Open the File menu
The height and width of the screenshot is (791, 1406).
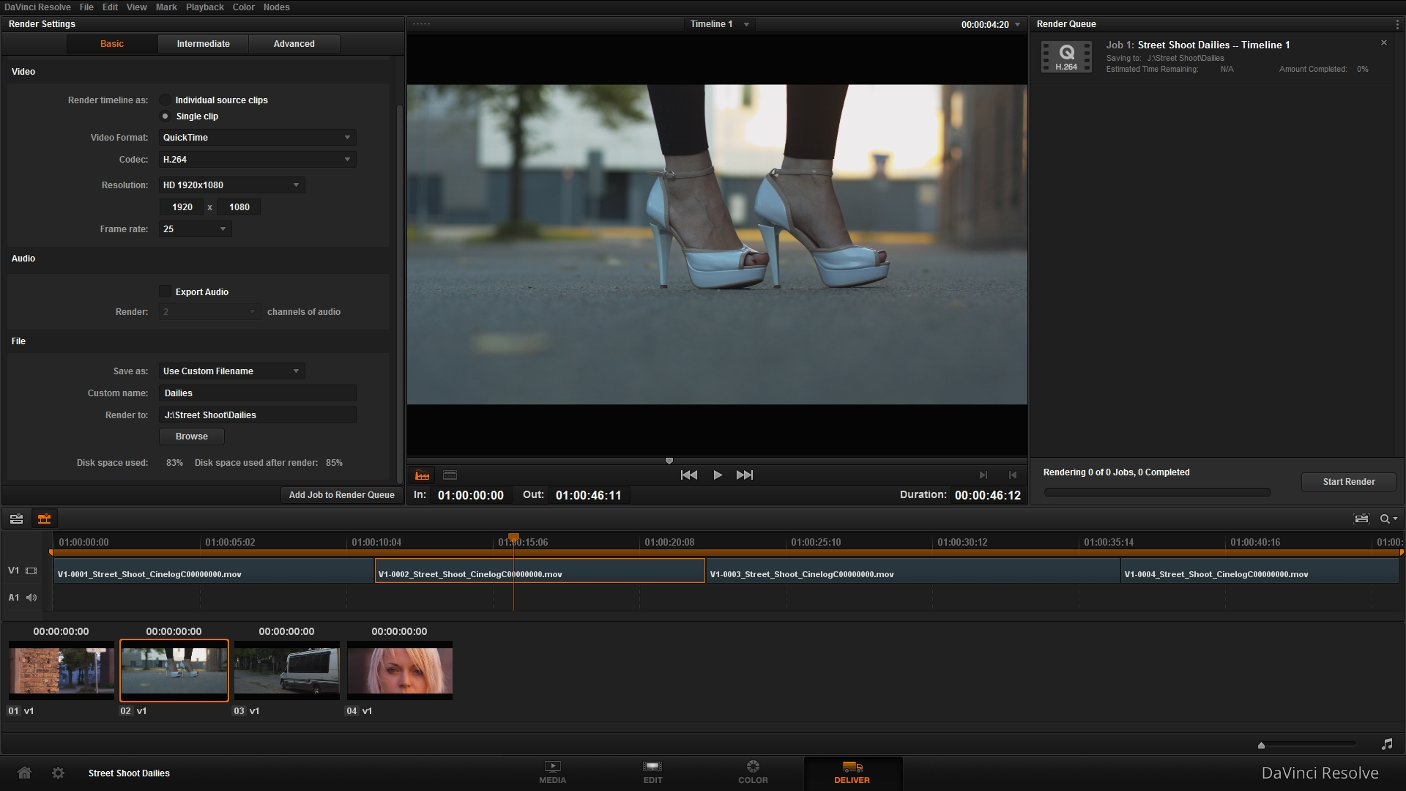tap(86, 7)
